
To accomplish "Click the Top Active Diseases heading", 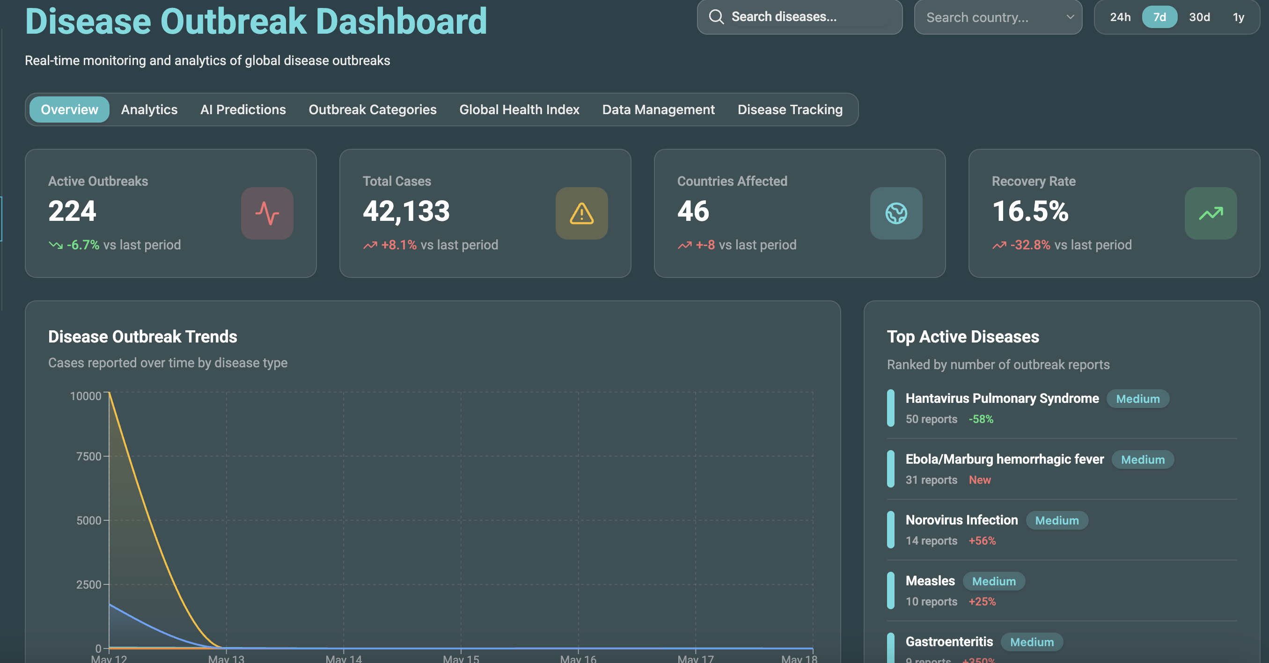I will point(962,336).
